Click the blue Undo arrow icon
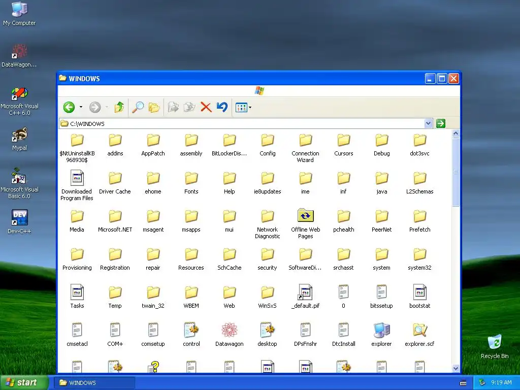The height and width of the screenshot is (390, 520). (x=222, y=107)
